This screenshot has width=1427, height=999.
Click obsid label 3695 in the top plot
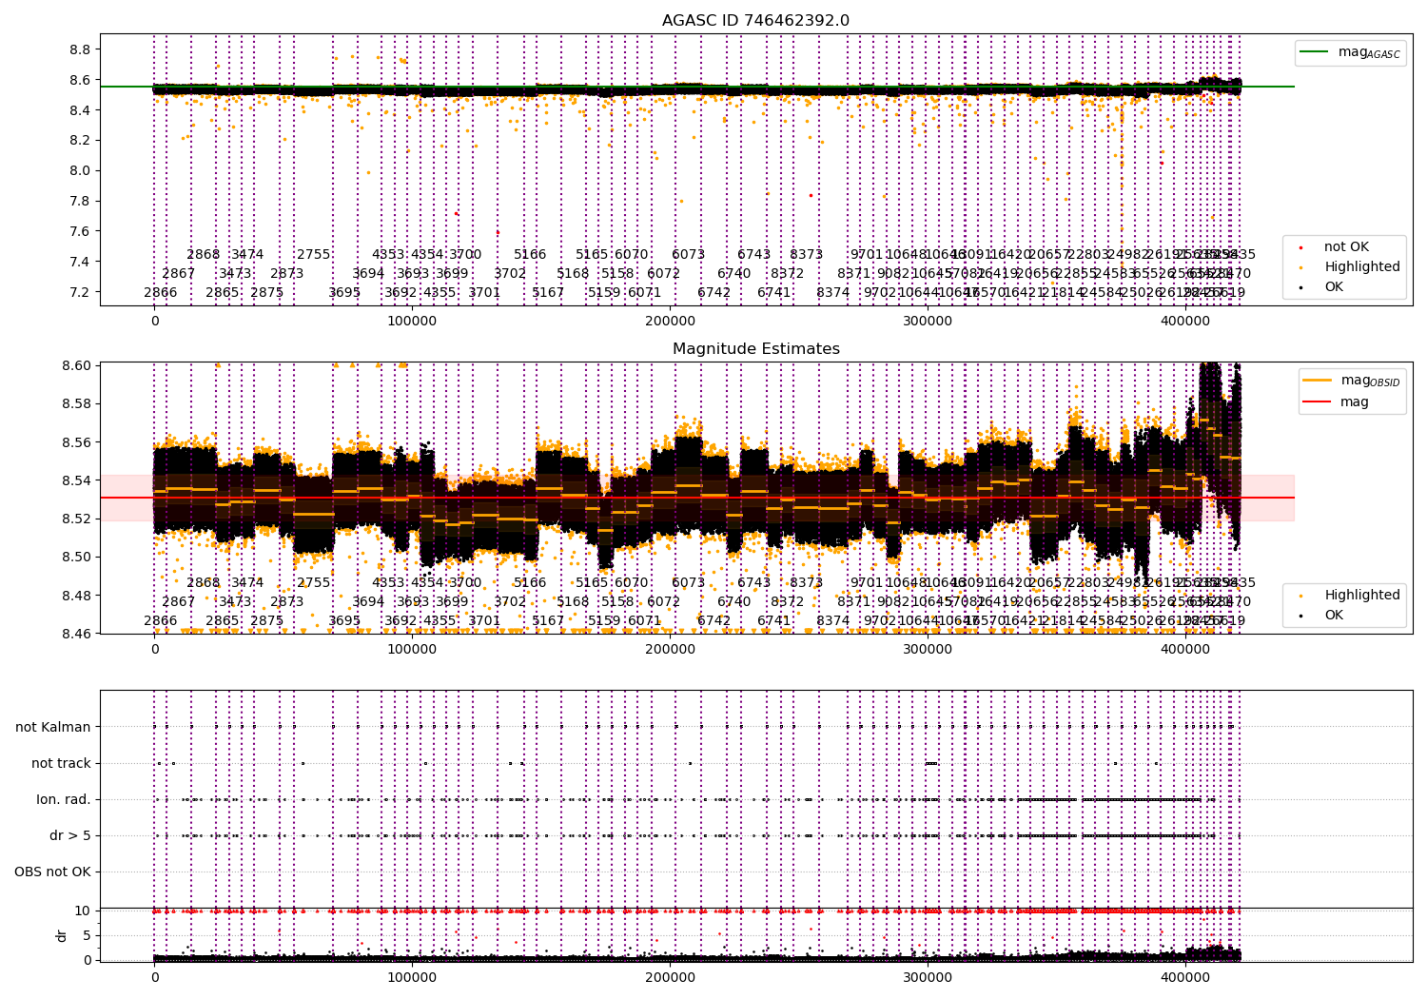tap(344, 292)
